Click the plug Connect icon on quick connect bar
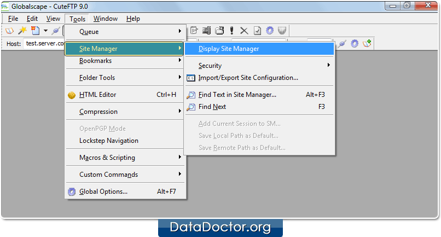 click(x=342, y=44)
